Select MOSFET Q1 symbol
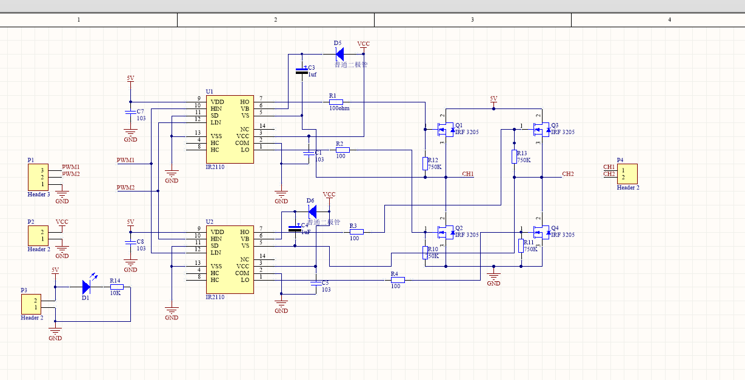This screenshot has width=745, height=380. (446, 129)
